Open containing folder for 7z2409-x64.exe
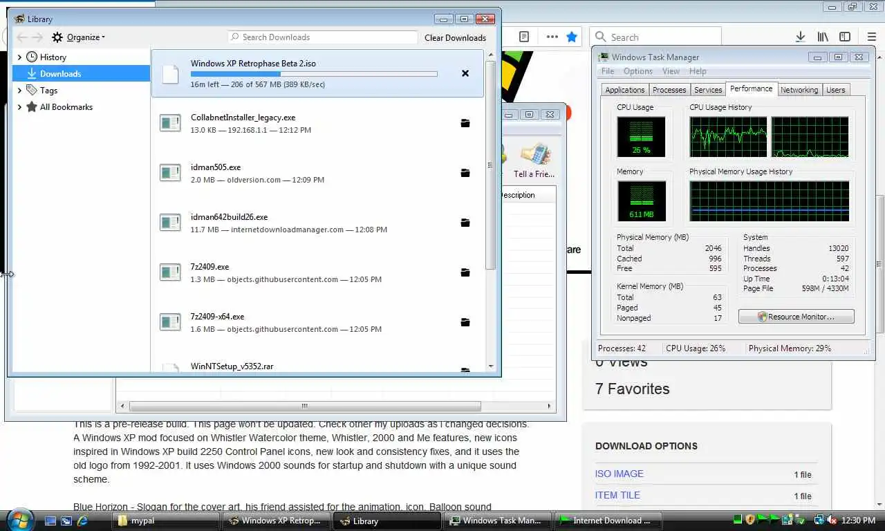This screenshot has height=531, width=885. 465,322
